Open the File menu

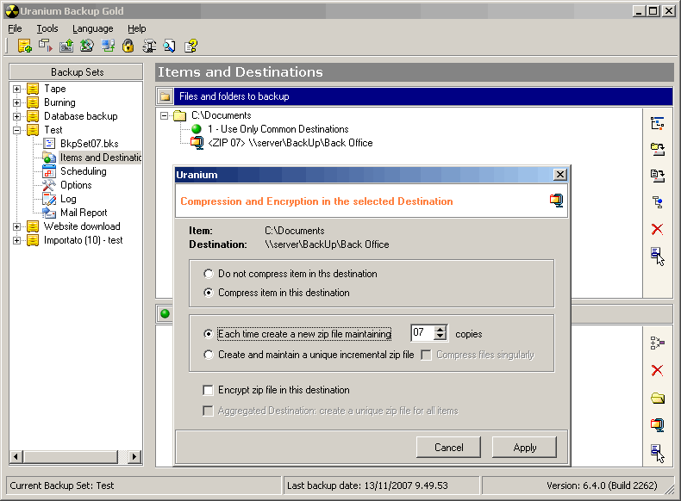pos(15,28)
